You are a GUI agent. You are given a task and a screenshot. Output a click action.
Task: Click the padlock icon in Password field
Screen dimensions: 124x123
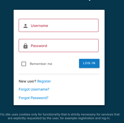tap(26, 46)
